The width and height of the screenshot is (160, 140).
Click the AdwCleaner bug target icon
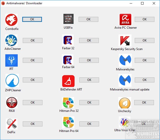click(11, 40)
